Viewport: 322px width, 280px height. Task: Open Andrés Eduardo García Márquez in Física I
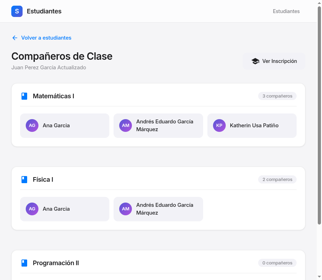coord(158,209)
